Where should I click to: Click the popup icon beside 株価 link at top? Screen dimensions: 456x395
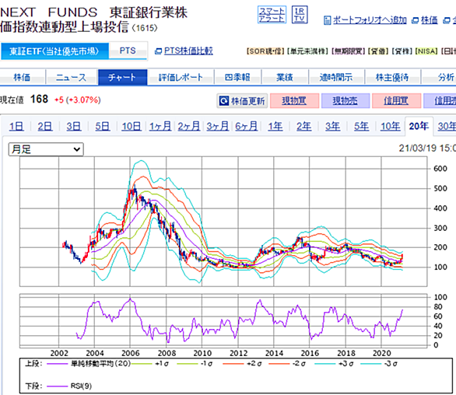(x=416, y=21)
